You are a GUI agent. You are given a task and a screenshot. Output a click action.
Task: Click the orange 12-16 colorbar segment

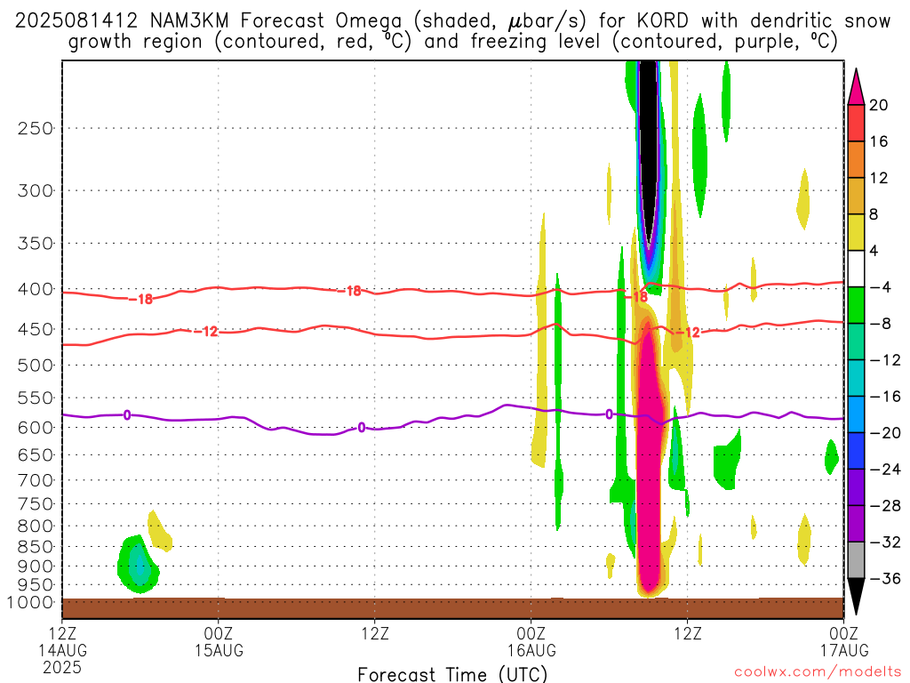856,159
